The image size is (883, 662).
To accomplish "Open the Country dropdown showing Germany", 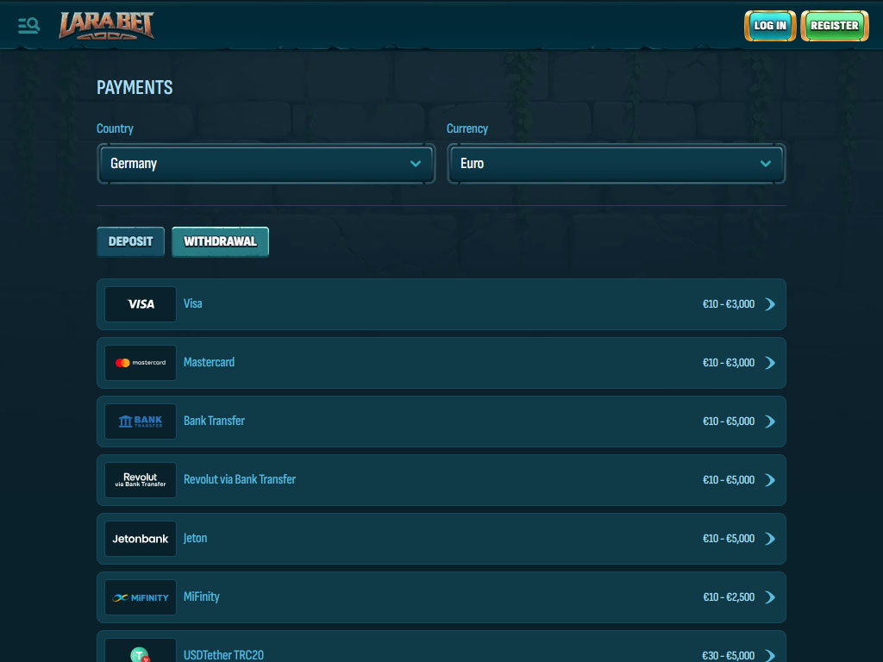I will click(266, 164).
